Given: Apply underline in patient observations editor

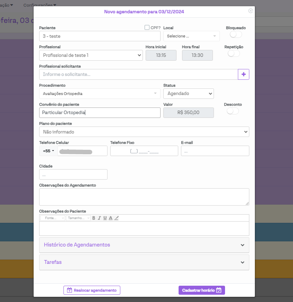Looking at the screenshot, I should pyautogui.click(x=105, y=218).
